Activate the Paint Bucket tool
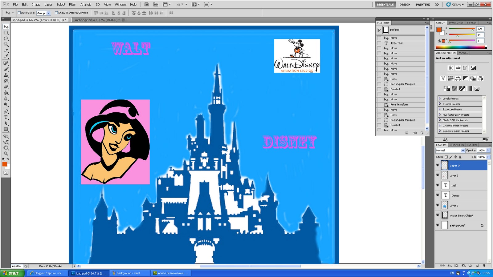The height and width of the screenshot is (277, 493). coord(6,93)
